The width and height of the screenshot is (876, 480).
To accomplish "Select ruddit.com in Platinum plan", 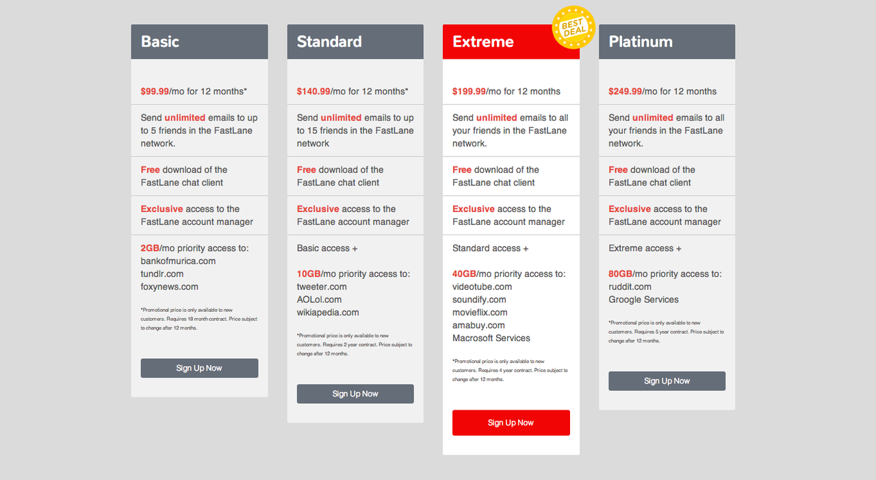I will click(630, 286).
